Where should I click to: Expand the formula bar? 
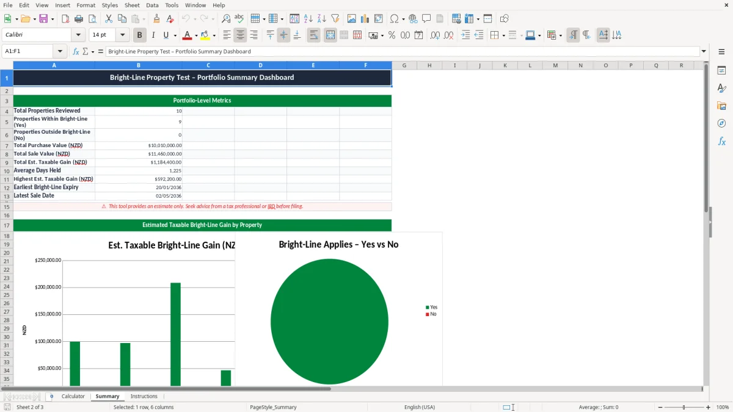(704, 51)
